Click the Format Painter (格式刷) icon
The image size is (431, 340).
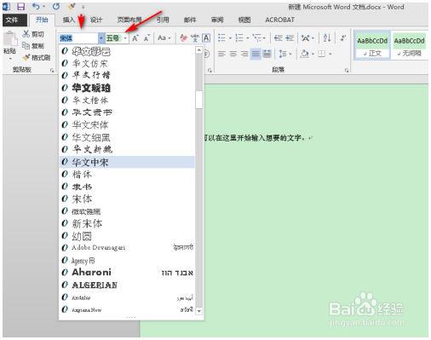tap(26, 57)
